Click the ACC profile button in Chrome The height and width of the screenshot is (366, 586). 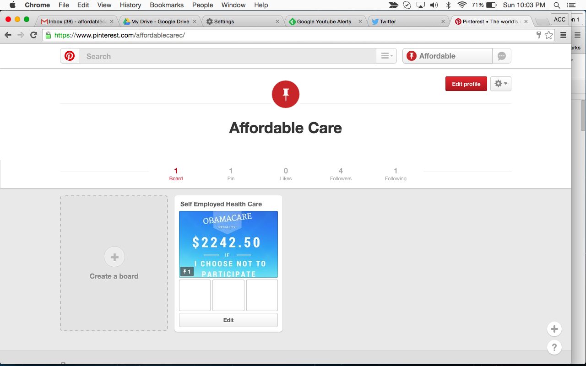[559, 19]
